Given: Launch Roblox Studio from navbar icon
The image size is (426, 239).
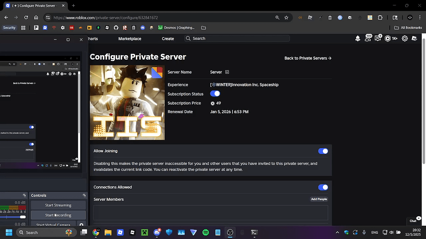Looking at the screenshot, I should click(414, 38).
